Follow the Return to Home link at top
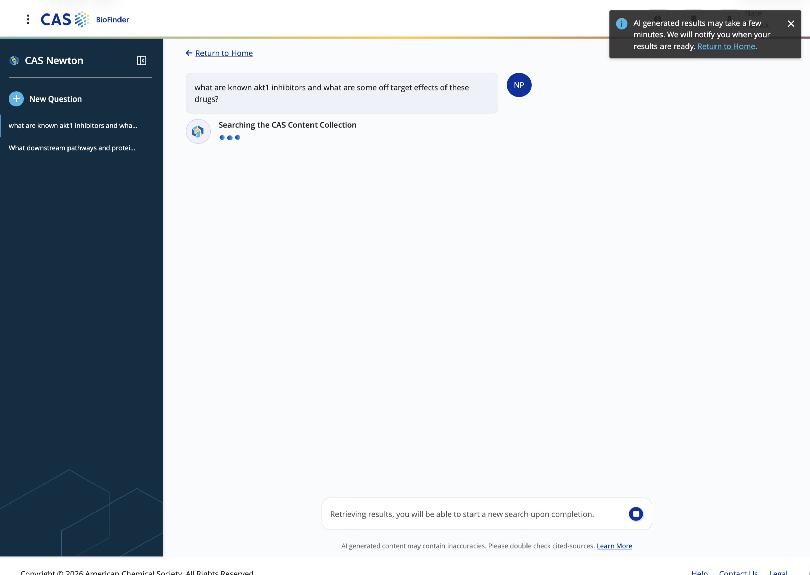This screenshot has width=810, height=575. point(224,53)
